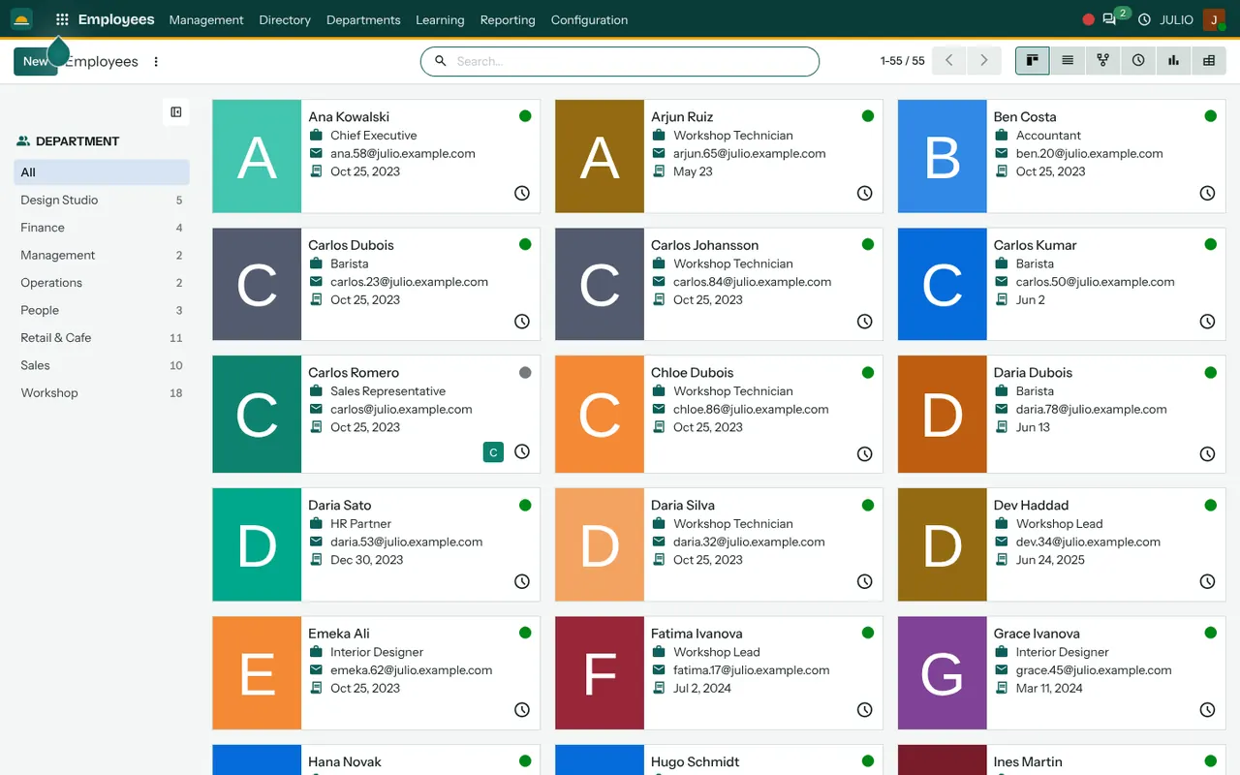
Task: Go to previous page of records
Action: pyautogui.click(x=949, y=60)
